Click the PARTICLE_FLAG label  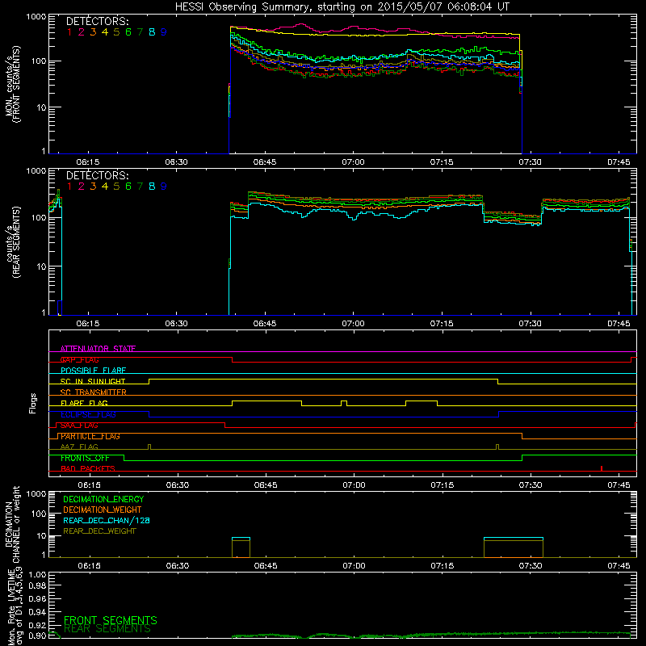[90, 436]
